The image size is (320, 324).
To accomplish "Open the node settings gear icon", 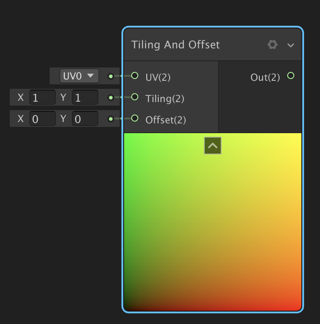I will tap(272, 45).
